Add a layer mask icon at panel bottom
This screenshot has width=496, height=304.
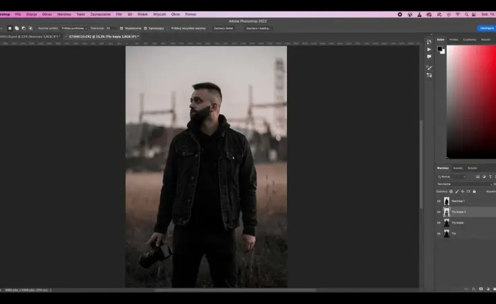[x=481, y=289]
